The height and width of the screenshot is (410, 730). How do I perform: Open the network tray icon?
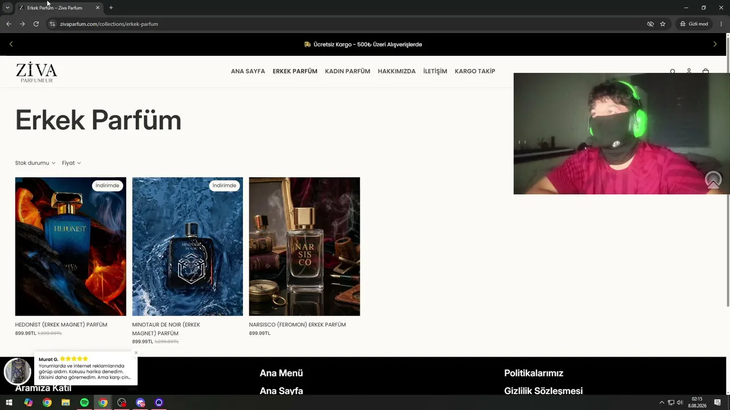click(x=671, y=403)
